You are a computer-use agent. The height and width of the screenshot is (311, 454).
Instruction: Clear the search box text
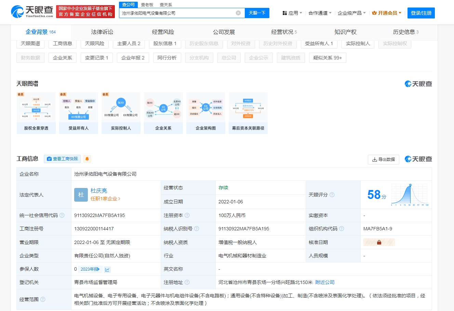pyautogui.click(x=238, y=13)
